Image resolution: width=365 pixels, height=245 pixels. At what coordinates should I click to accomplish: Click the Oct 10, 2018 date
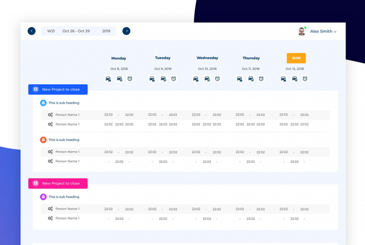coord(207,69)
